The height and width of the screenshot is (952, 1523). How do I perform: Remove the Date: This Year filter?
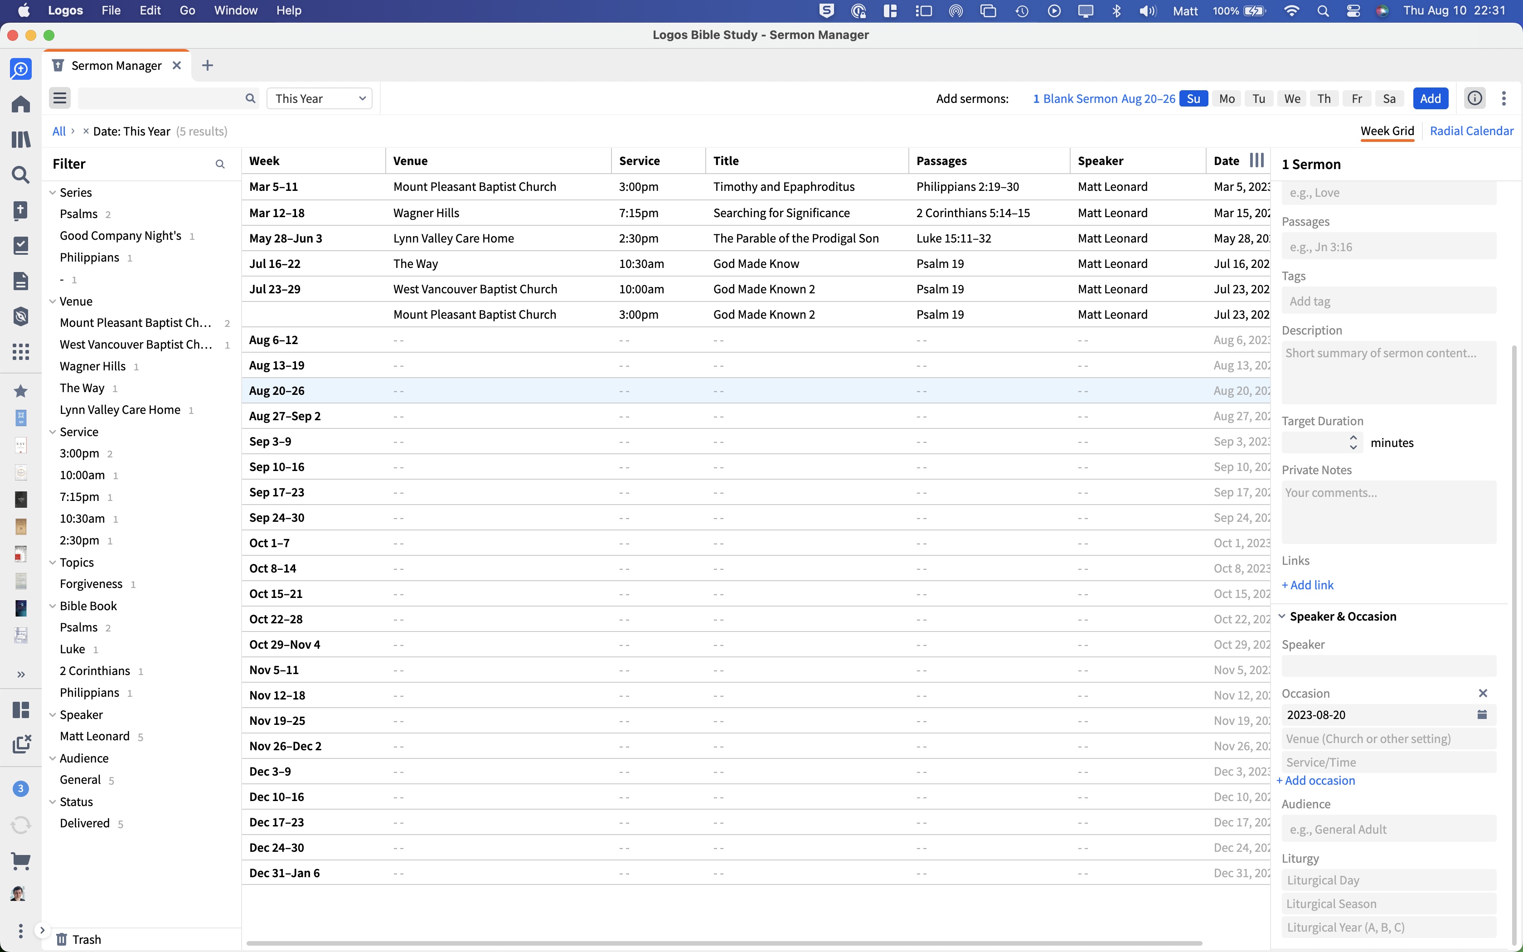[86, 131]
